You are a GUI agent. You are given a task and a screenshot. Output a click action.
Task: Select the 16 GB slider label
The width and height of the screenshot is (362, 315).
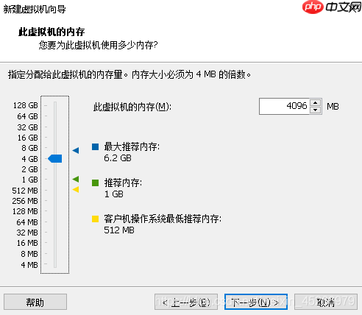(27, 138)
